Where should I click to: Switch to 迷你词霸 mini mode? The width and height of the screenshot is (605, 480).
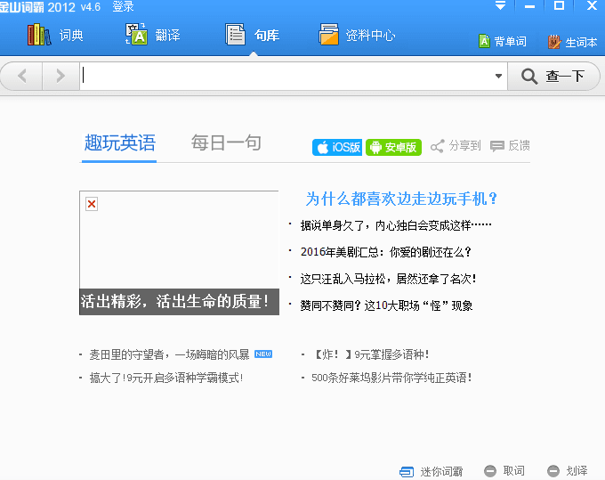tap(432, 471)
